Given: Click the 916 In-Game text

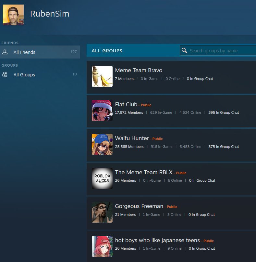Looking at the screenshot, I should pyautogui.click(x=162, y=147).
